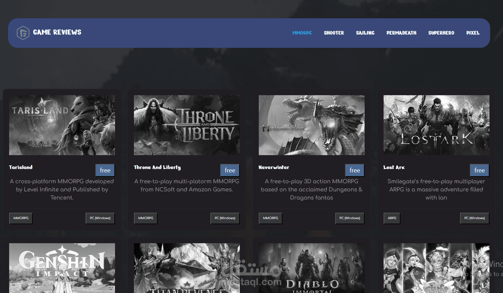Select the MMORPG category in the navigation
The image size is (503, 293).
coord(302,33)
